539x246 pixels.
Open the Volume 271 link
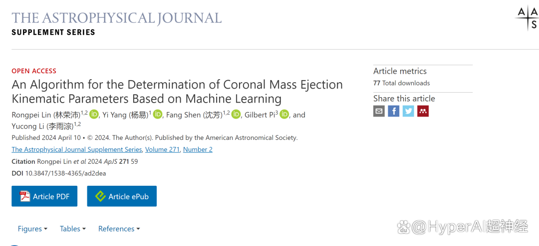tap(162, 149)
